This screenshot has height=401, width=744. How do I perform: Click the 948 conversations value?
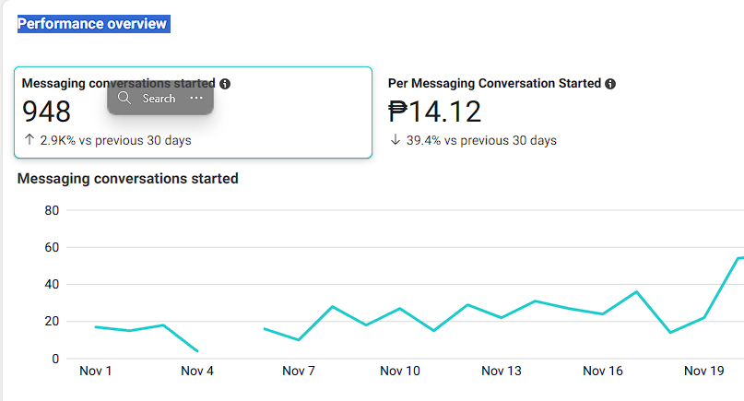46,112
